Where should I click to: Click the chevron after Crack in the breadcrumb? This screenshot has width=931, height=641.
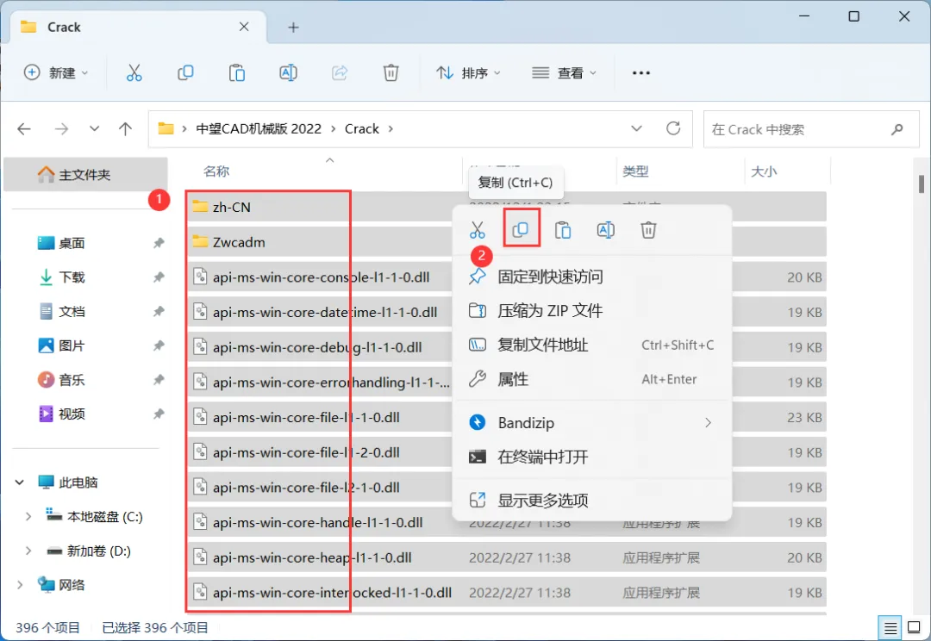[391, 128]
